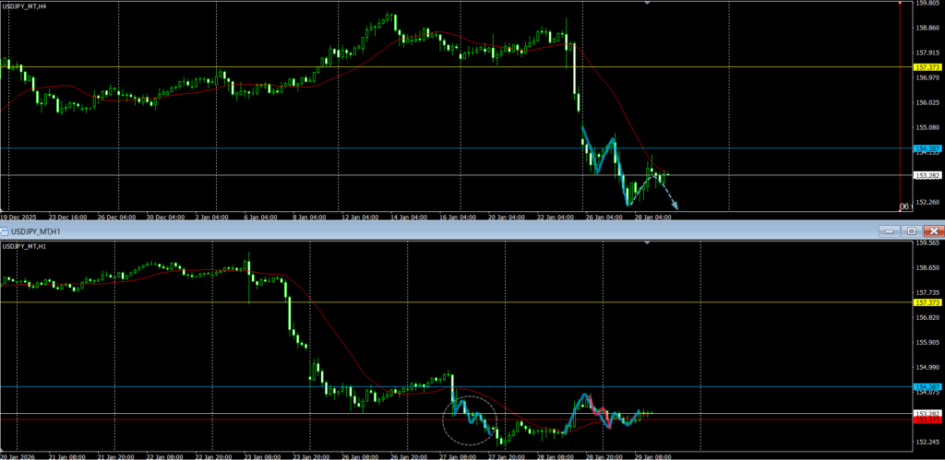Image resolution: width=945 pixels, height=460 pixels.
Task: Minimize the USDJPY H1 chart window
Action: (x=890, y=230)
